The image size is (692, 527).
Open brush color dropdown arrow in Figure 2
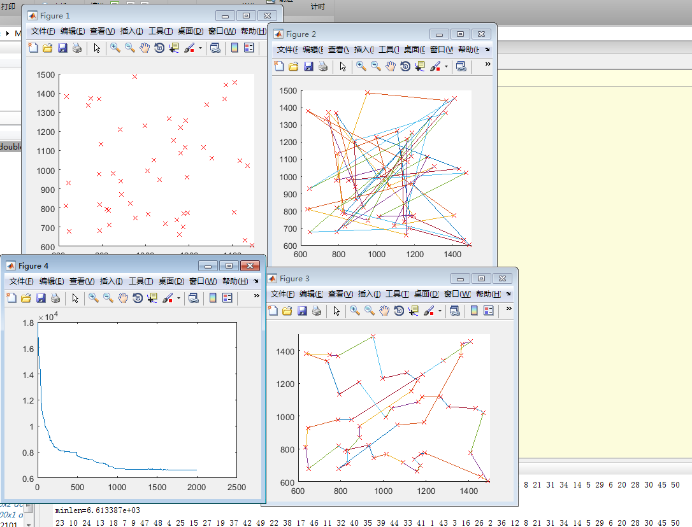[446, 66]
